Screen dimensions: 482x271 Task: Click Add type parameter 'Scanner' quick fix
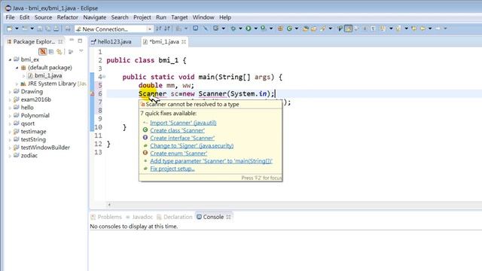click(211, 161)
